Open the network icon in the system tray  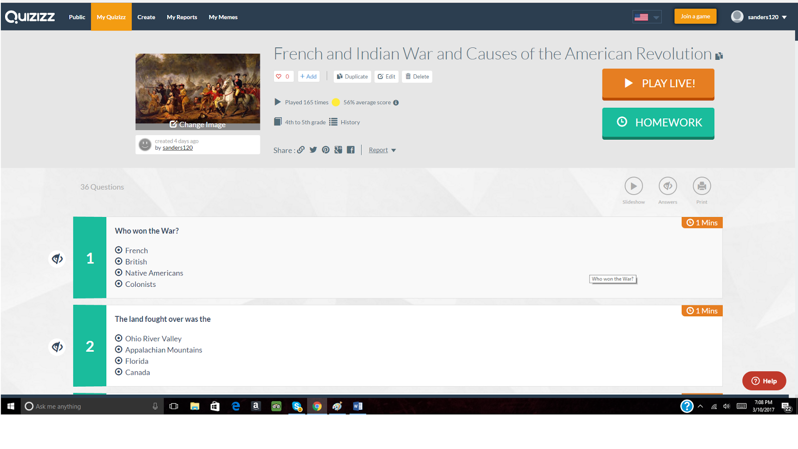pyautogui.click(x=714, y=406)
